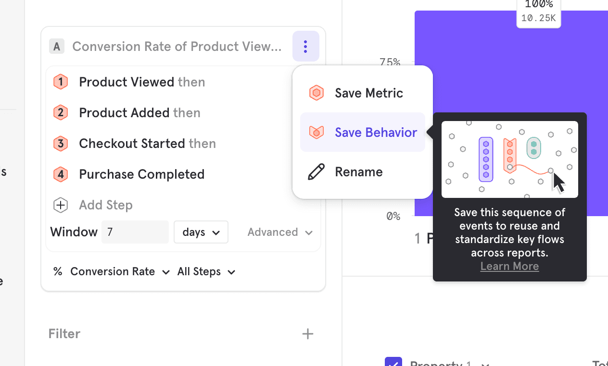
Task: Open the three-dot options menu on block A
Action: [305, 47]
